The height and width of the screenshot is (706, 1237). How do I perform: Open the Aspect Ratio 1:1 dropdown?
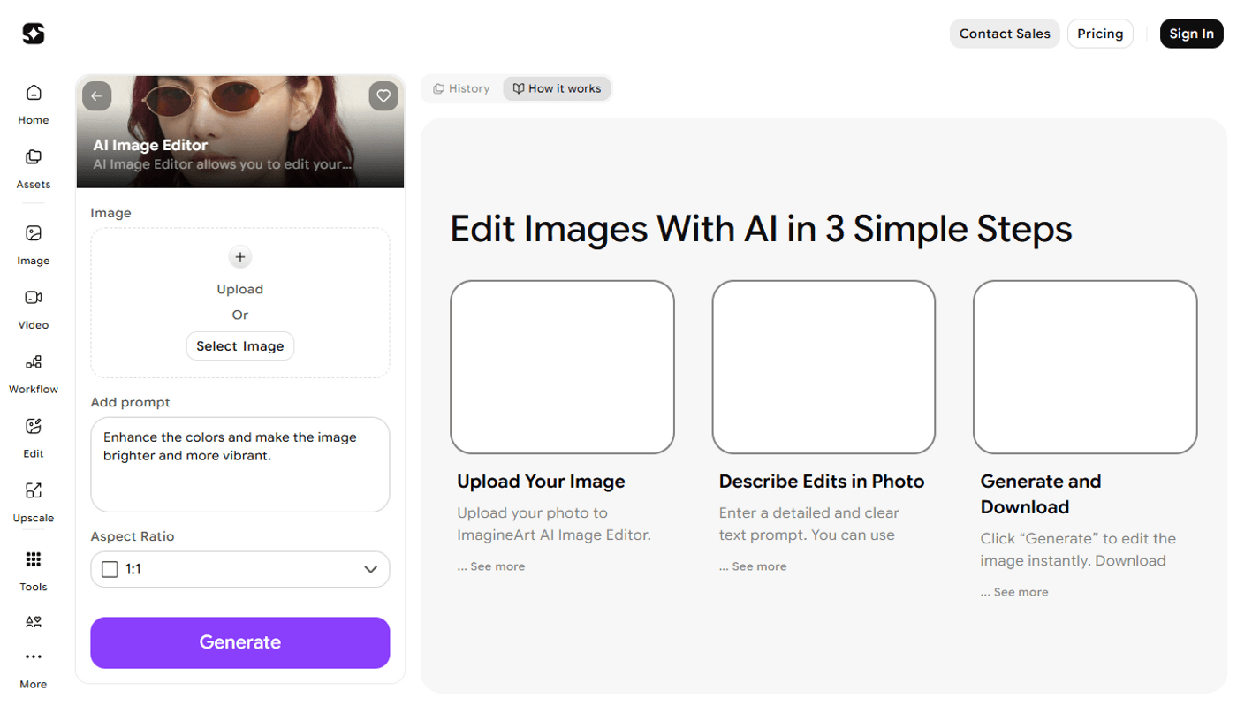[x=240, y=570]
